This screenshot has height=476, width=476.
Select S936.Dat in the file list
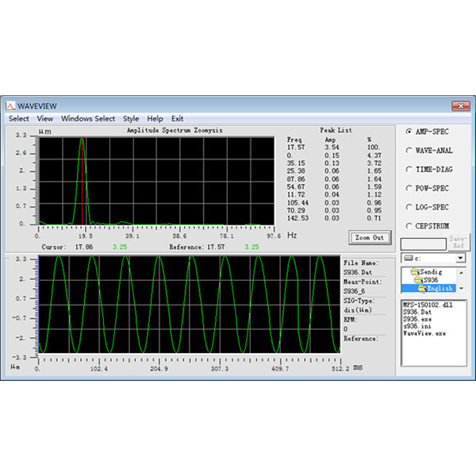pos(416,312)
